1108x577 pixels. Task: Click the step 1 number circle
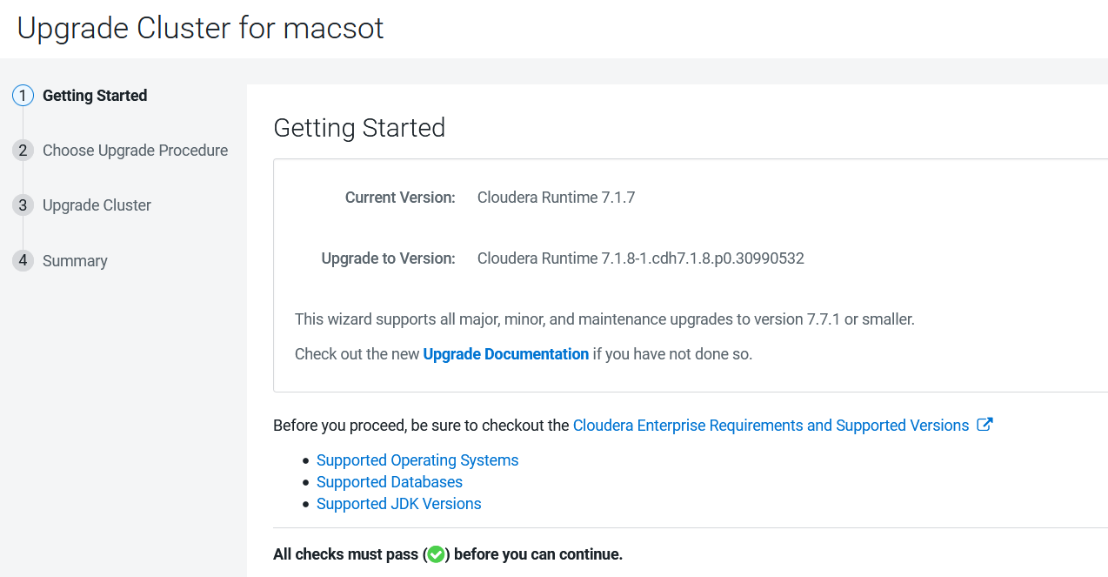[x=23, y=96]
